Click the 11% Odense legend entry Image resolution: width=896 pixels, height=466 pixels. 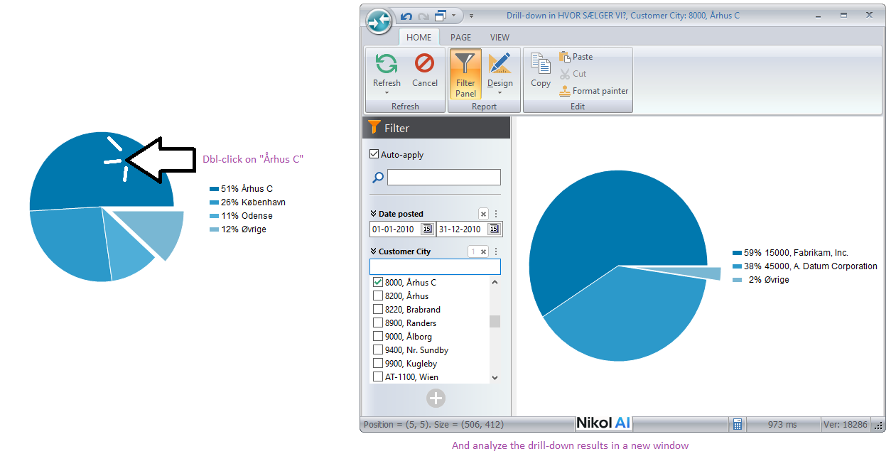[242, 216]
